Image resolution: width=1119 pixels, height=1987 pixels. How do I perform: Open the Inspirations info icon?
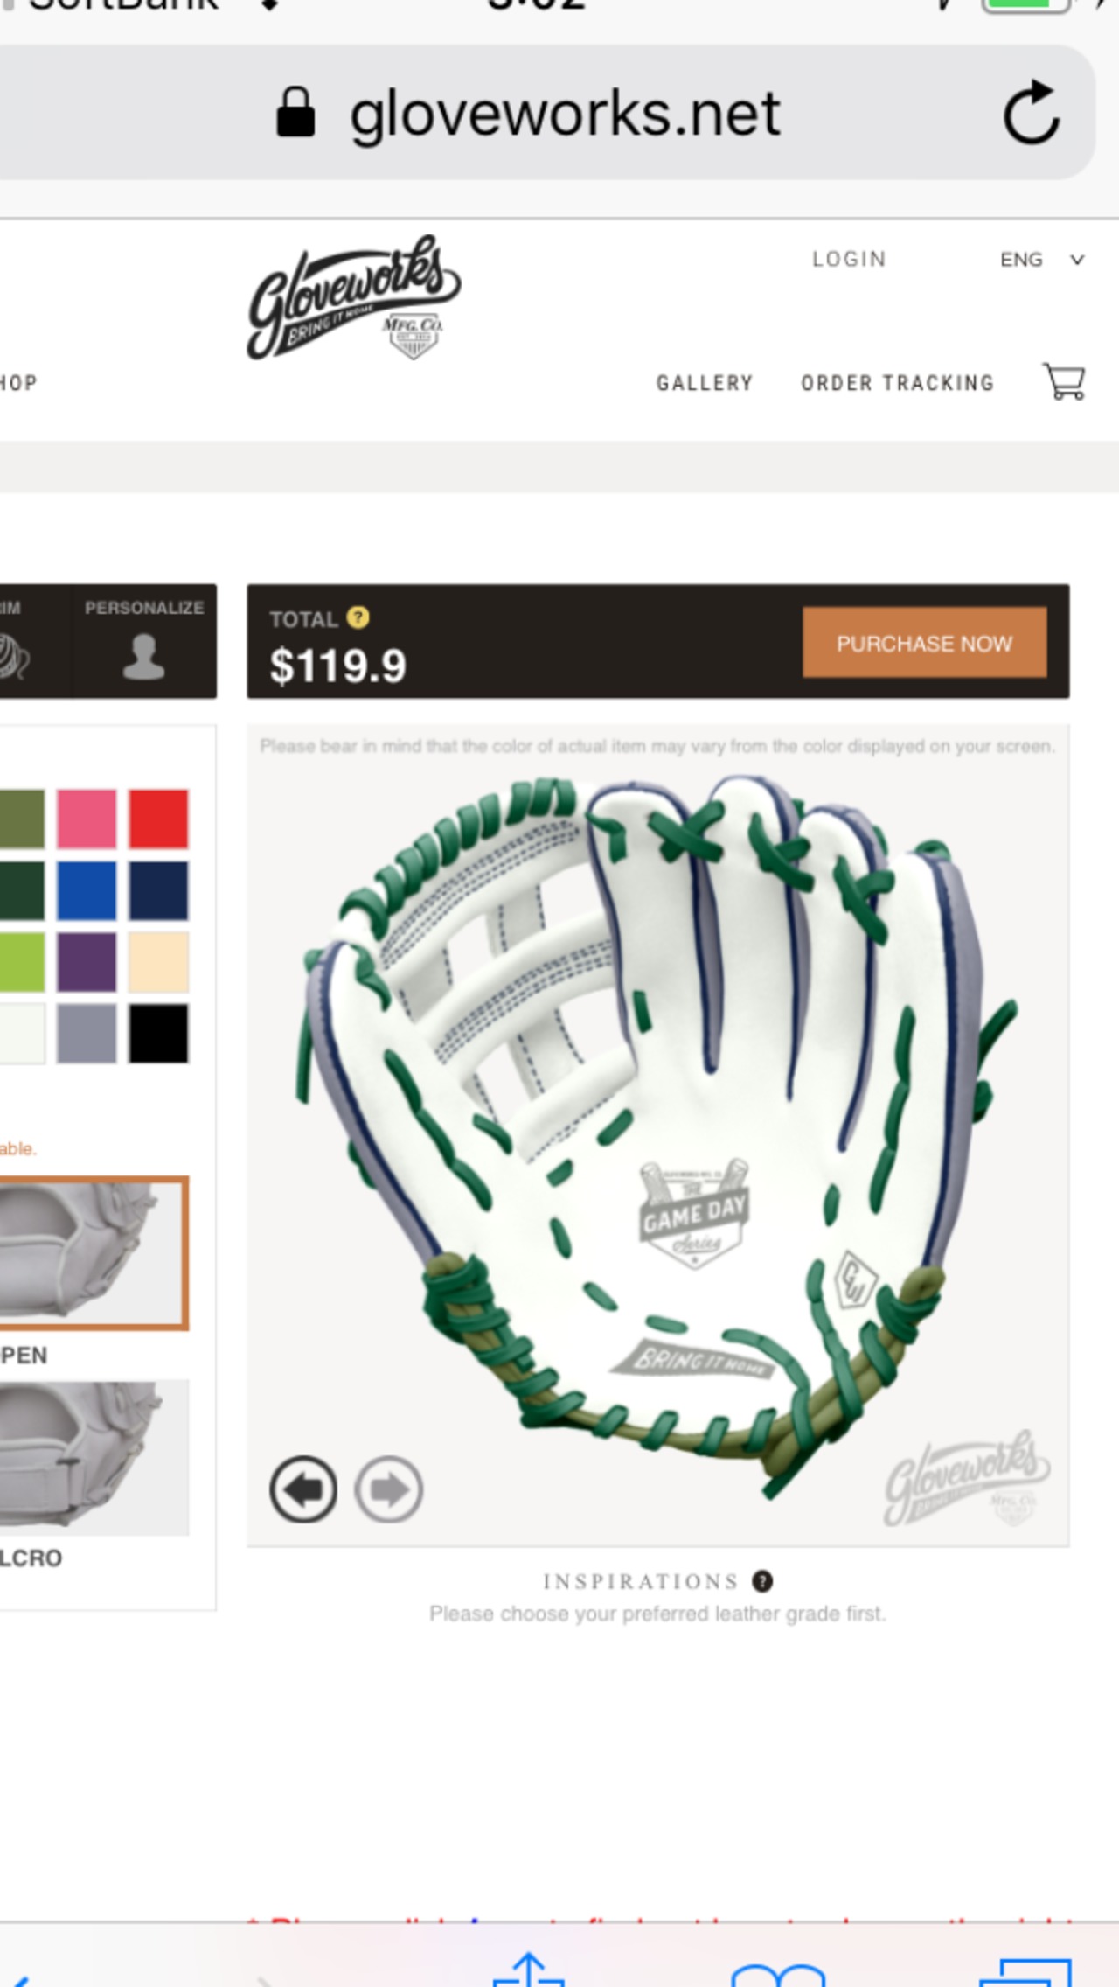point(762,1581)
